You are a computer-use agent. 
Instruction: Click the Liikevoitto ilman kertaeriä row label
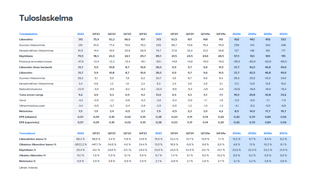coord(36,67)
